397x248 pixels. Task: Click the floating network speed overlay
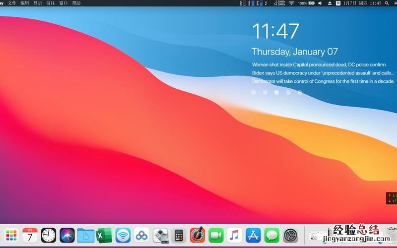point(392,198)
